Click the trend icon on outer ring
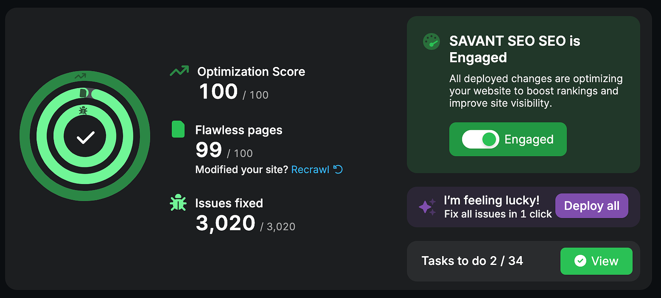The width and height of the screenshot is (661, 298). pos(80,76)
